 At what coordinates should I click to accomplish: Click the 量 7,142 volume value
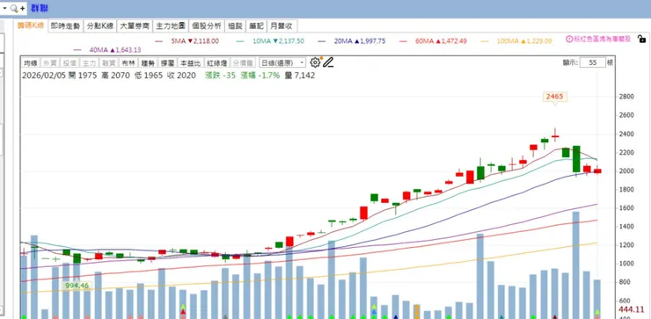pyautogui.click(x=300, y=76)
